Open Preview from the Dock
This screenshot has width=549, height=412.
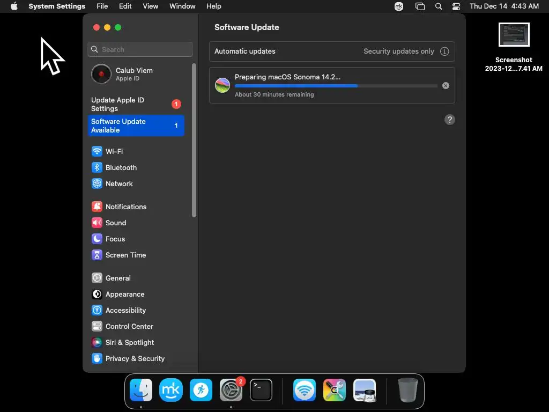point(365,390)
